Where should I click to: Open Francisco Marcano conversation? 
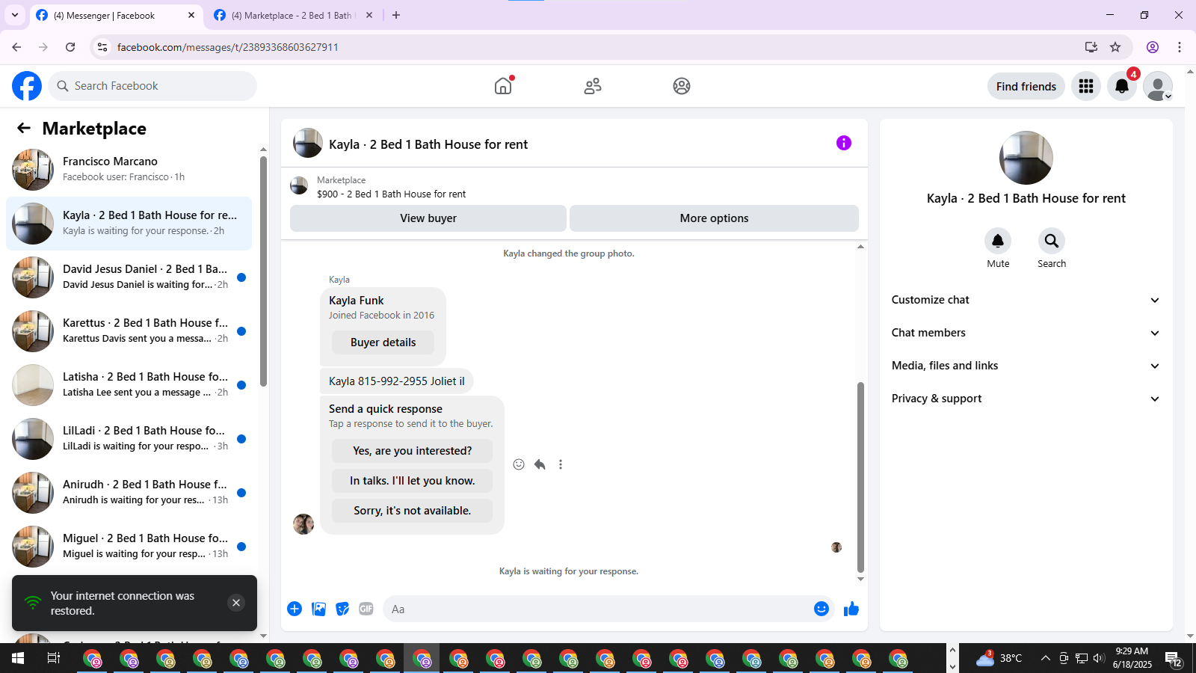129,170
